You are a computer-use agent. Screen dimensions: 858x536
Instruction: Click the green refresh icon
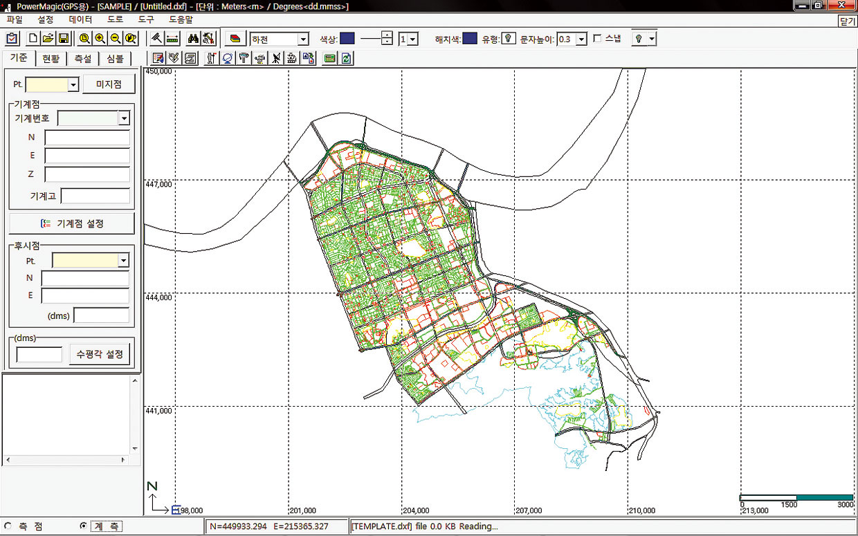(x=345, y=58)
